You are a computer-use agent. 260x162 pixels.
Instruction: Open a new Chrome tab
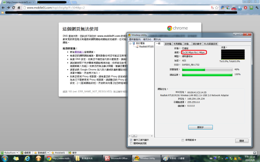(x=74, y=2)
